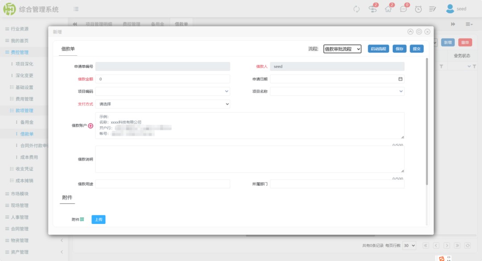482x261 pixels.
Task: Select 人事管理 in the sidebar menu
Action: 19,217
